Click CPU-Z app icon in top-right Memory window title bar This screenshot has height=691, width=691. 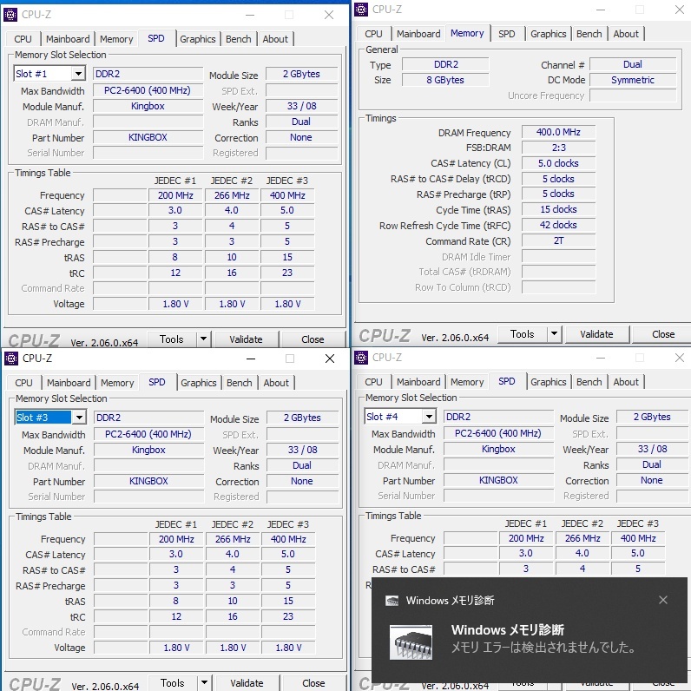[x=361, y=10]
